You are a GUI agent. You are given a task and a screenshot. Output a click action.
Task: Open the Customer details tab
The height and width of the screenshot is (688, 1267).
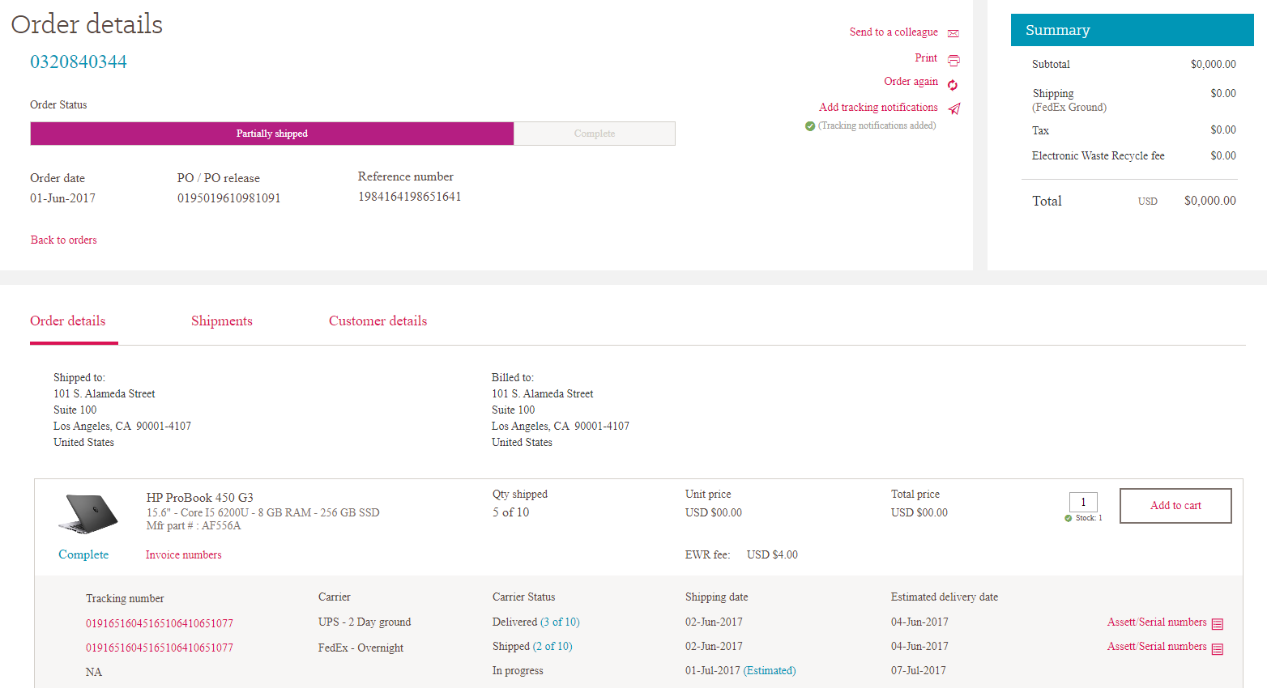coord(378,321)
